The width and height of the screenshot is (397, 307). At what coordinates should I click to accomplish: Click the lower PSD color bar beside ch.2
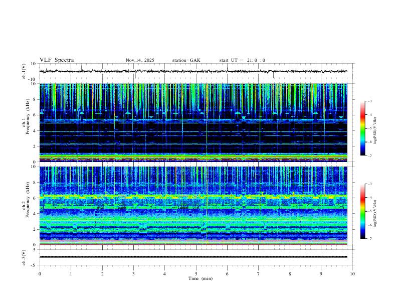[362, 211]
